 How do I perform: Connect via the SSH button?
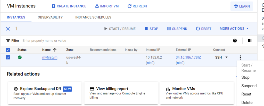(x=218, y=58)
